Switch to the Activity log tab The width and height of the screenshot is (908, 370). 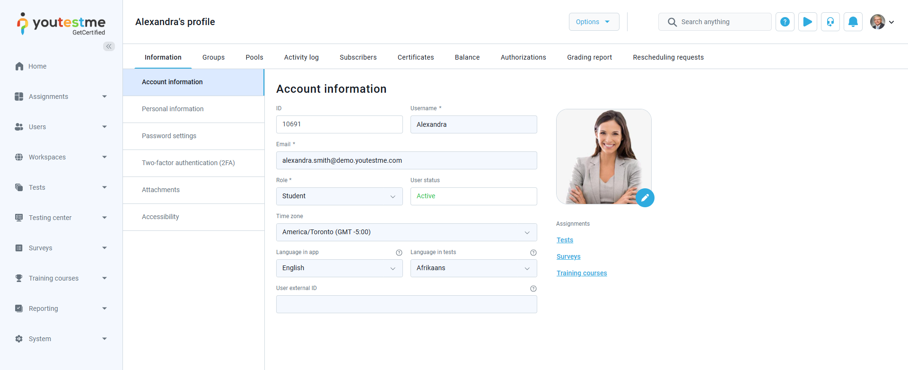[x=301, y=57]
